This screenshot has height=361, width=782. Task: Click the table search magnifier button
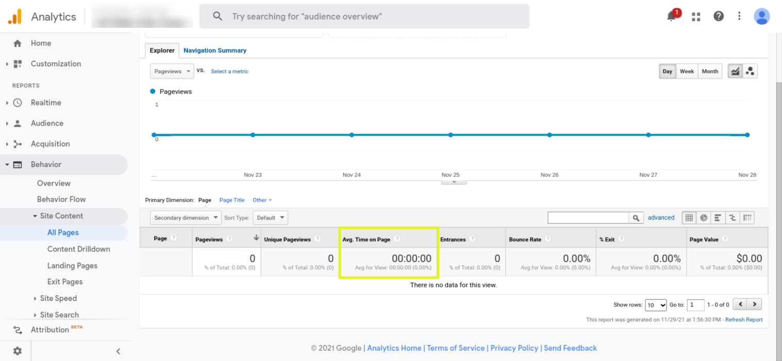[x=637, y=218]
